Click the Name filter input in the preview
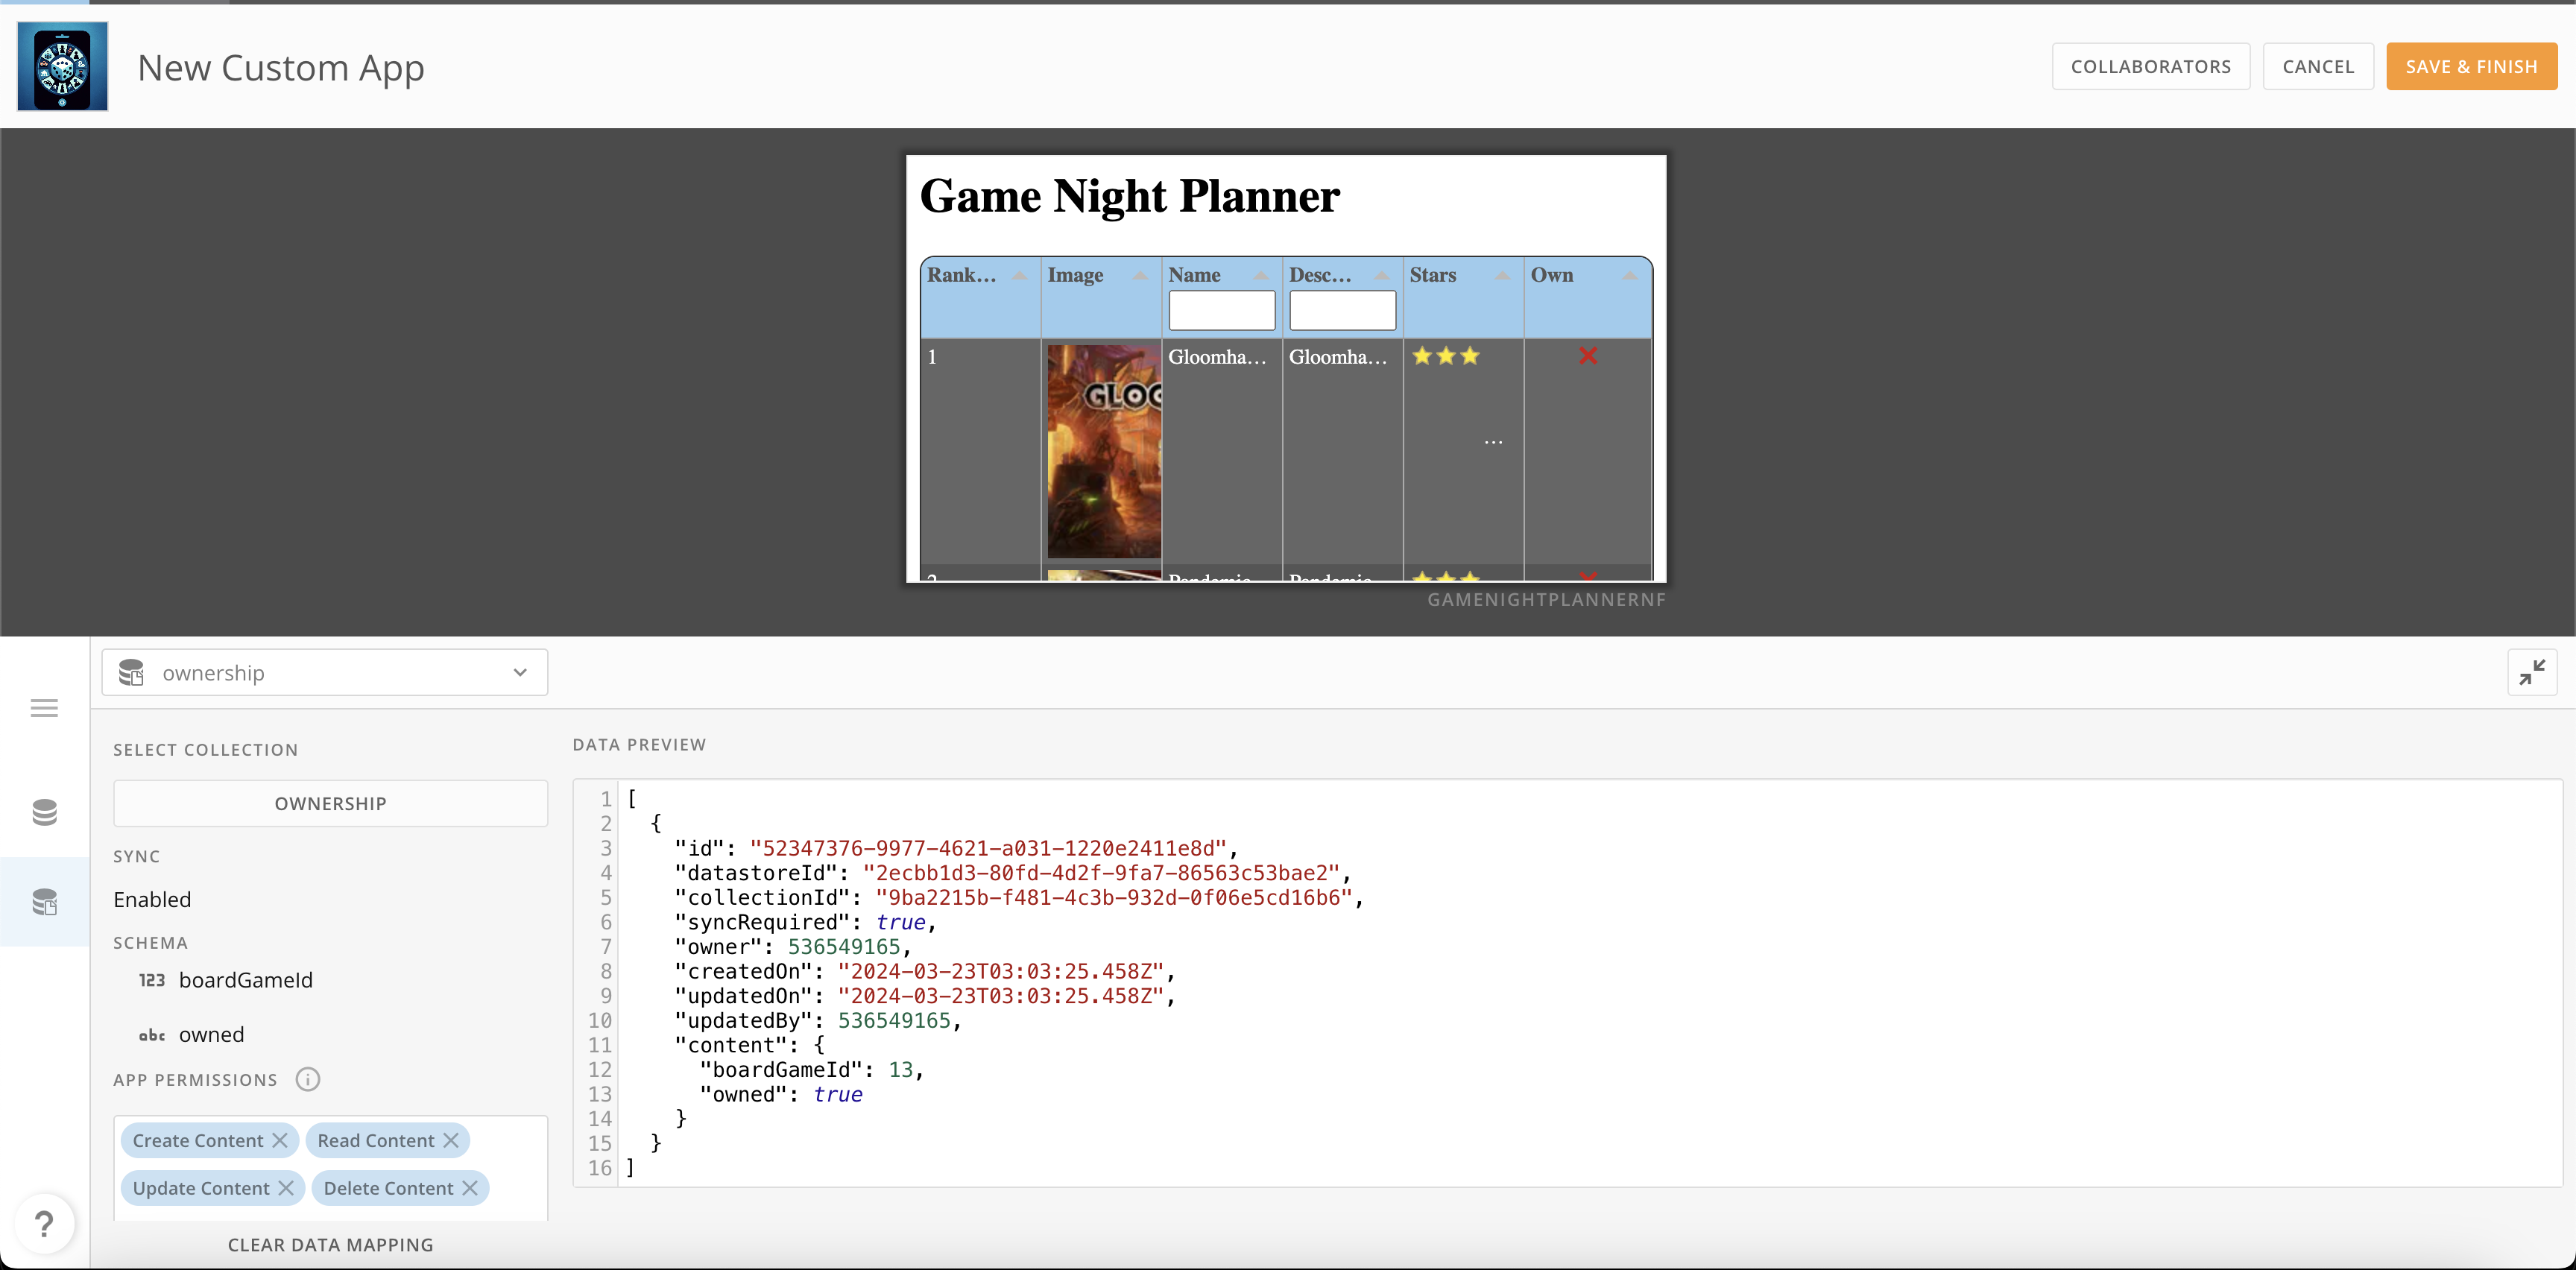This screenshot has width=2576, height=1270. (x=1221, y=310)
